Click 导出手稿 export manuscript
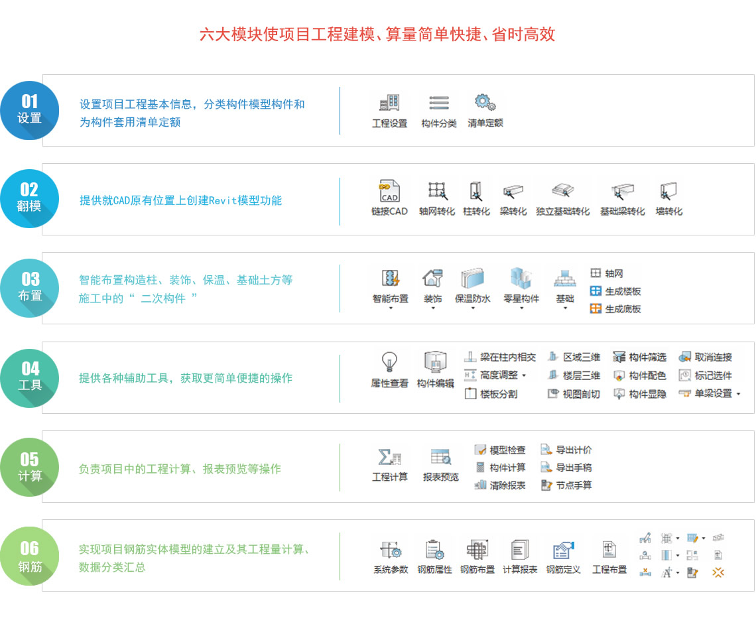756x644 pixels. pyautogui.click(x=566, y=467)
